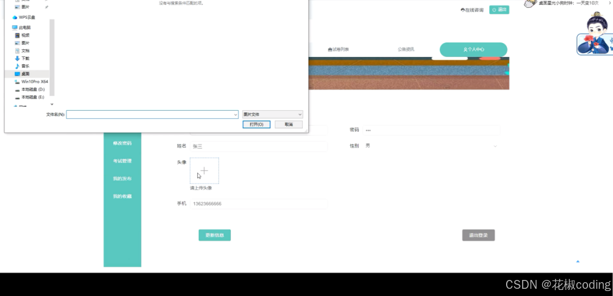
Task: Click the 此电脑 computer icon
Action: coord(15,28)
